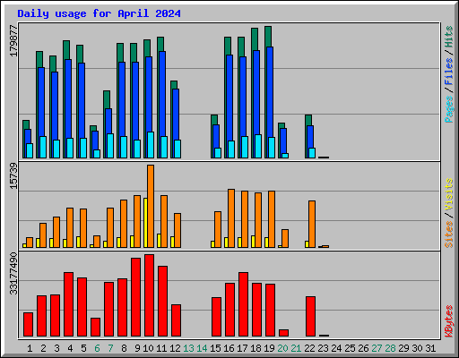Click day label 4 on x-axis
The height and width of the screenshot is (358, 459).
(x=70, y=348)
